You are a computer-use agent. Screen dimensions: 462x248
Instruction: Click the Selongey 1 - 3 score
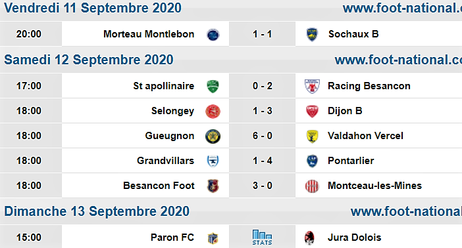(262, 111)
